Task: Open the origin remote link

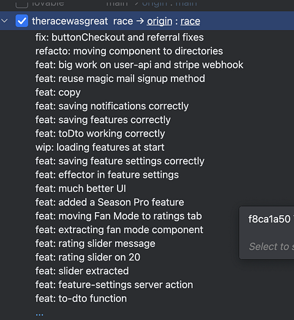Action: coord(159,21)
